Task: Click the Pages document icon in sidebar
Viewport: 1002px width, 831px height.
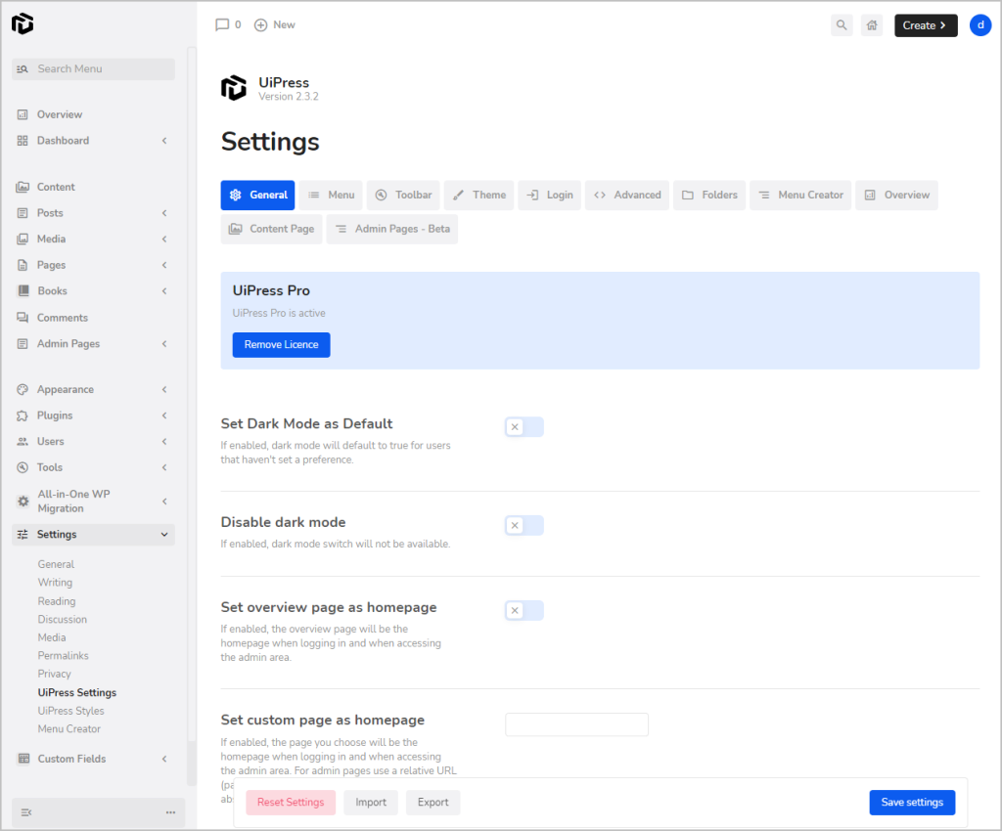Action: point(23,265)
